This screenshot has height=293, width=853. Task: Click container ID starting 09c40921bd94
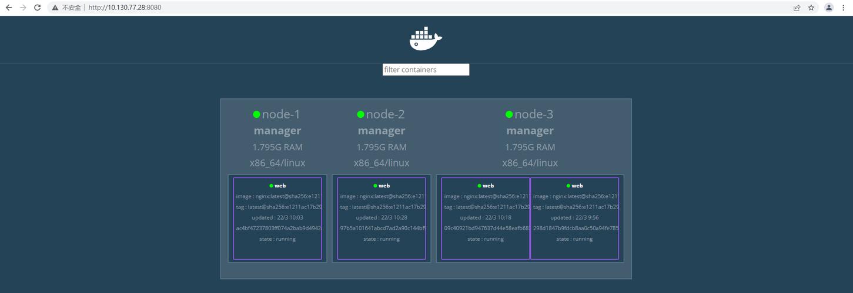pos(486,228)
